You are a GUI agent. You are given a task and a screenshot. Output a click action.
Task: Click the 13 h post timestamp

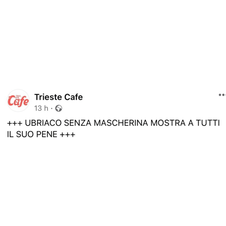[41, 108]
